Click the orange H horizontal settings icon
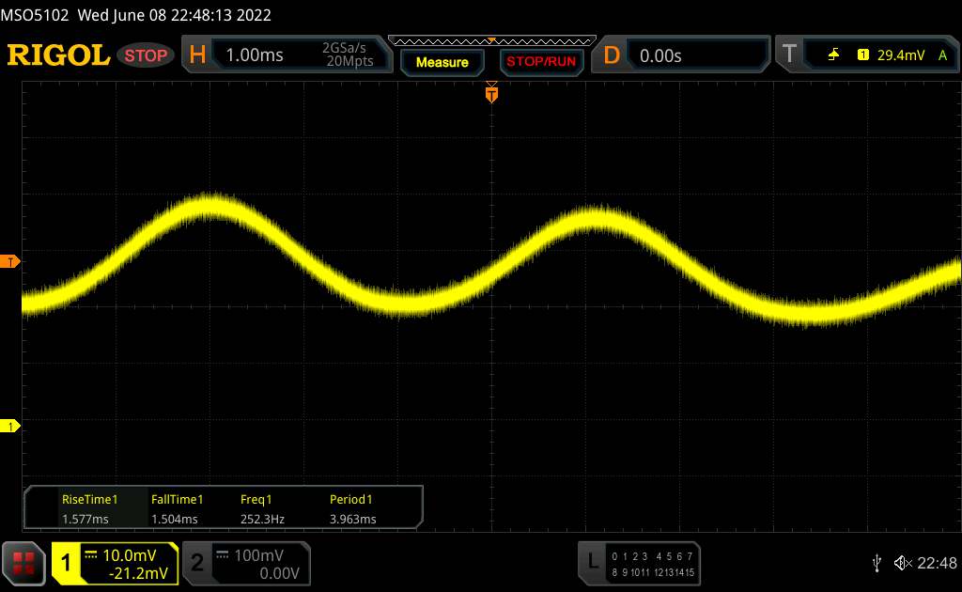This screenshot has height=592, width=962. 197,55
